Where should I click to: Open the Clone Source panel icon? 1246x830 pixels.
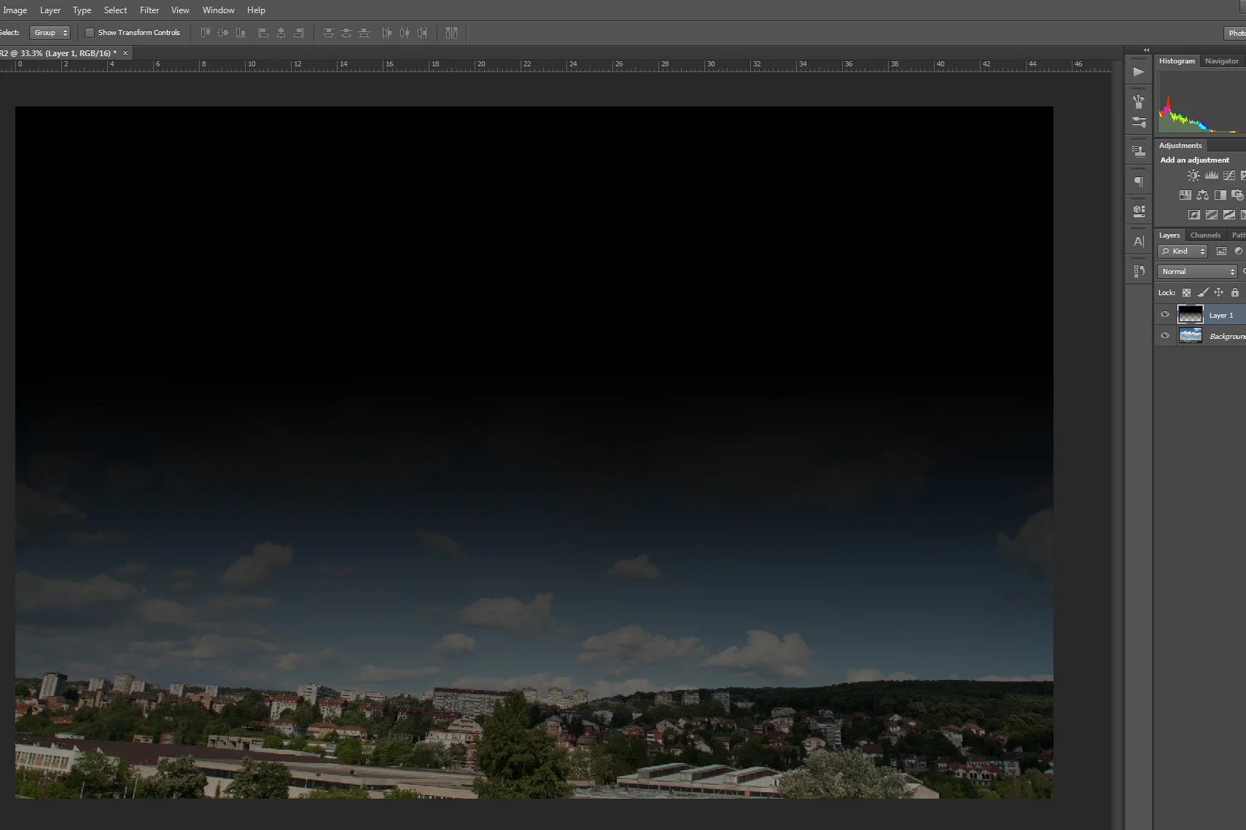click(x=1139, y=152)
